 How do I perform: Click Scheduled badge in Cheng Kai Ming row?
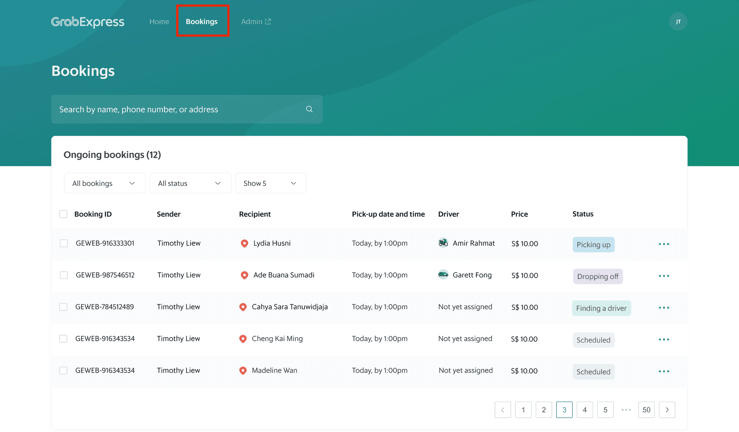(x=594, y=340)
